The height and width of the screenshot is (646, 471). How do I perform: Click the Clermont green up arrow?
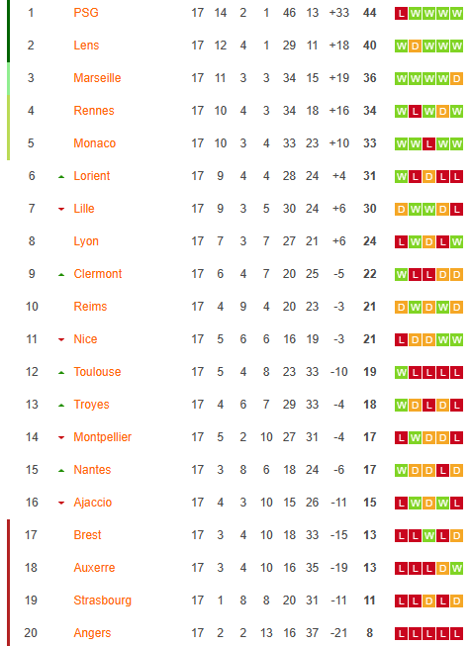point(61,275)
